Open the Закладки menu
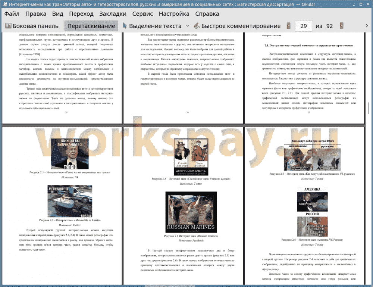The width and height of the screenshot is (373, 287). pyautogui.click(x=113, y=14)
